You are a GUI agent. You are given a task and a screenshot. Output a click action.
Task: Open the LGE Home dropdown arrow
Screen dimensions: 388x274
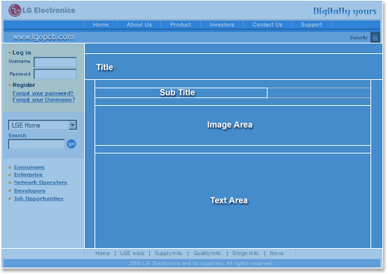(73, 125)
